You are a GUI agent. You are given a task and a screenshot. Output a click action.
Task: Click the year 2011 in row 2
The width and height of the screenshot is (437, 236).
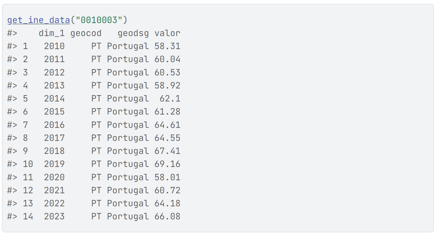54,59
